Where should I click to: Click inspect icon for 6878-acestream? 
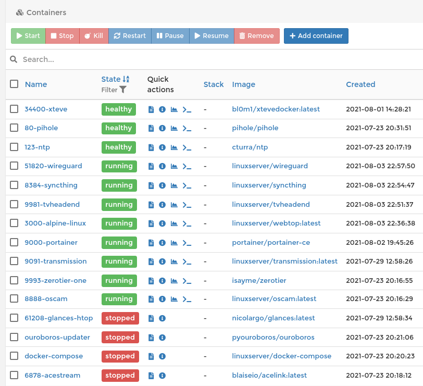coord(162,376)
